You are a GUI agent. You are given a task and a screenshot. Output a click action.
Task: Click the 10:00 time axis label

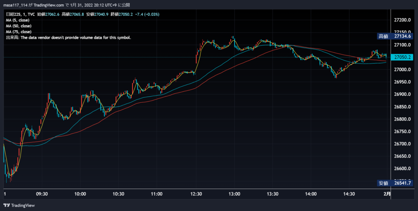click(80, 194)
